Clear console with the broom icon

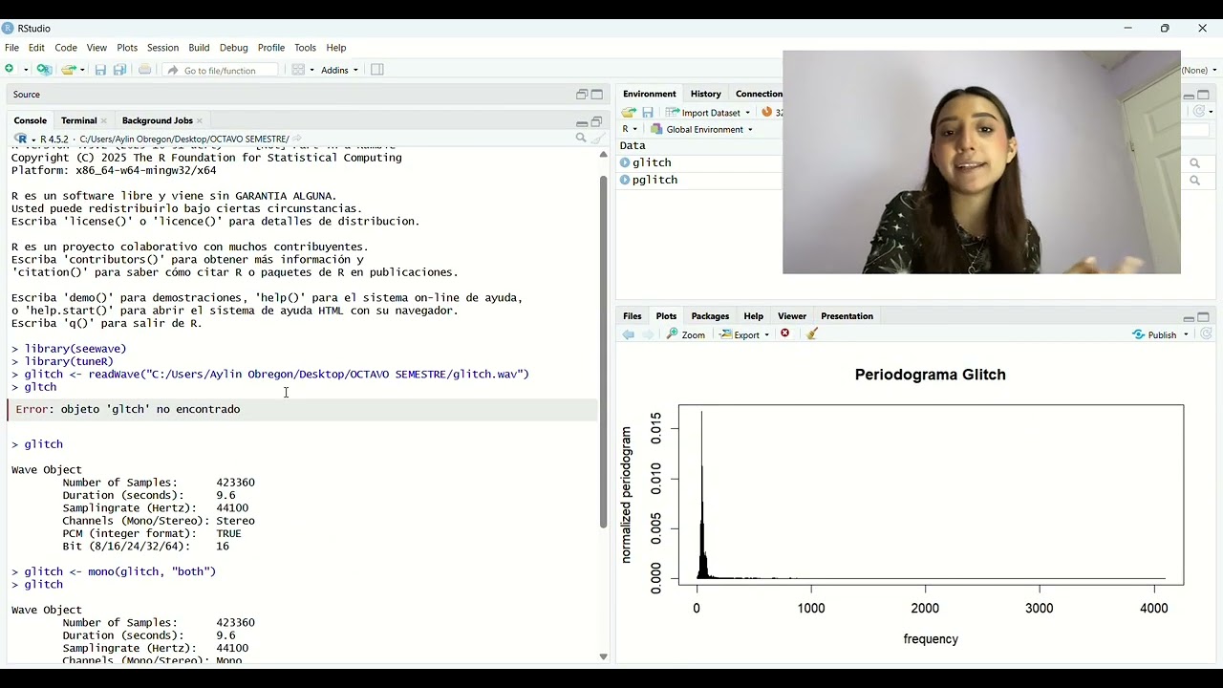click(x=598, y=139)
